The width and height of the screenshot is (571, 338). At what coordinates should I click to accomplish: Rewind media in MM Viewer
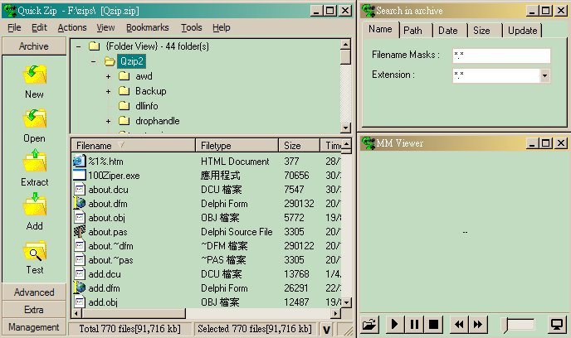coord(459,324)
